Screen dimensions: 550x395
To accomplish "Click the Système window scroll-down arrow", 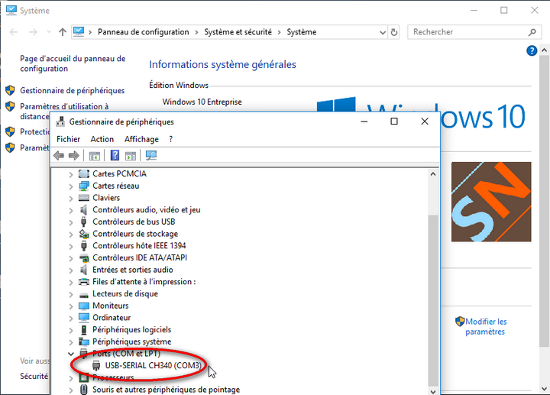I will (x=544, y=389).
